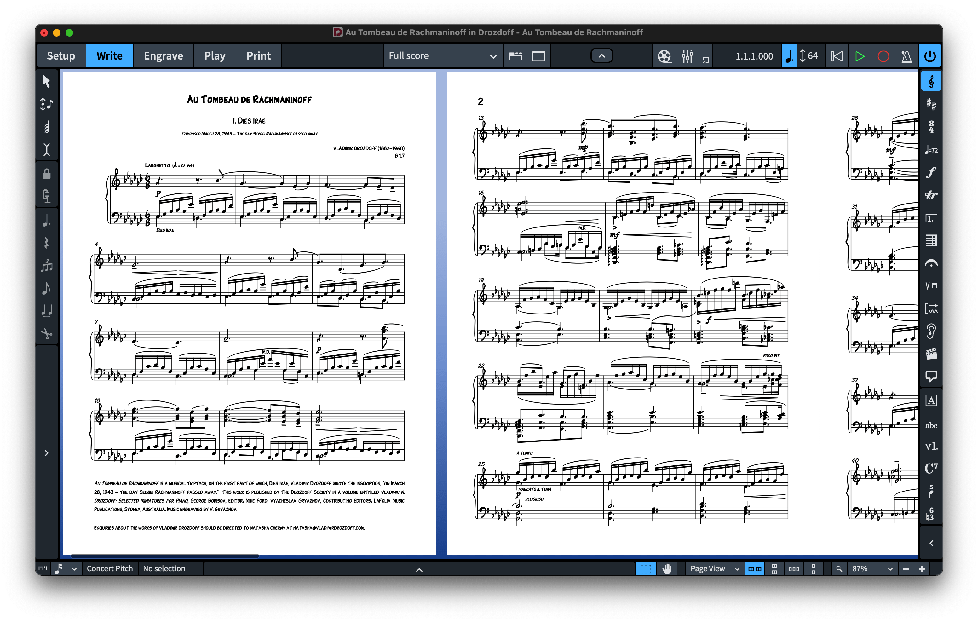Select the abc Text tool
This screenshot has width=978, height=622.
coord(931,425)
